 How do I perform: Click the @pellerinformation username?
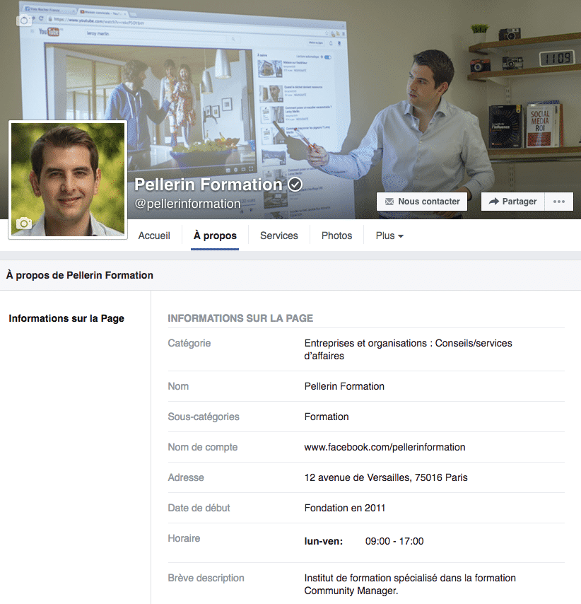click(188, 204)
